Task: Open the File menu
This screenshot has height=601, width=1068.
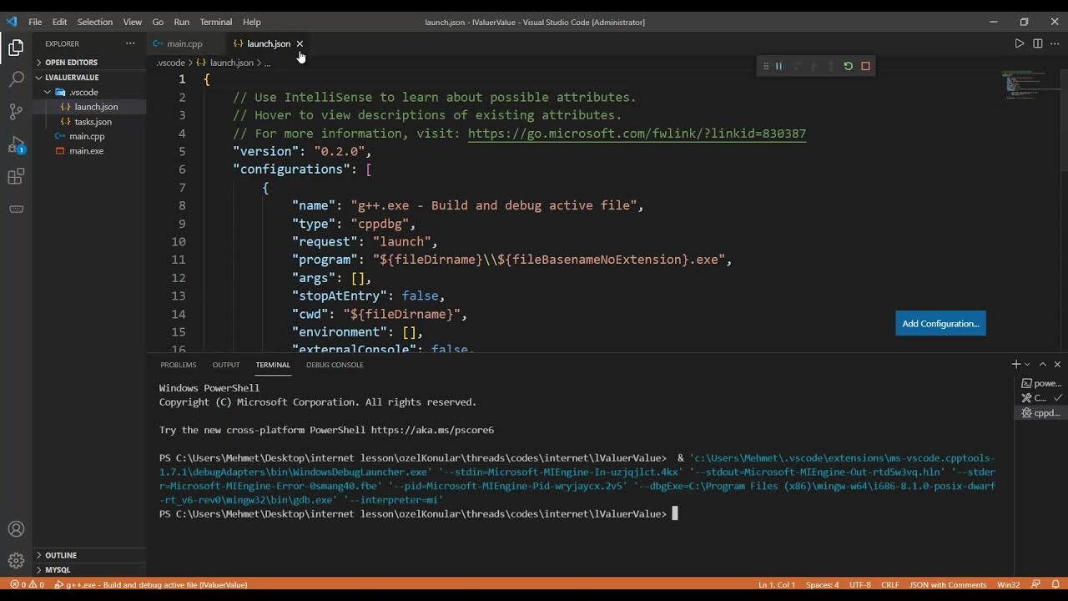Action: click(x=35, y=22)
